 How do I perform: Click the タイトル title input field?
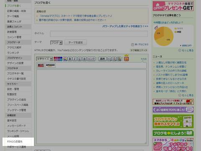(x=99, y=34)
